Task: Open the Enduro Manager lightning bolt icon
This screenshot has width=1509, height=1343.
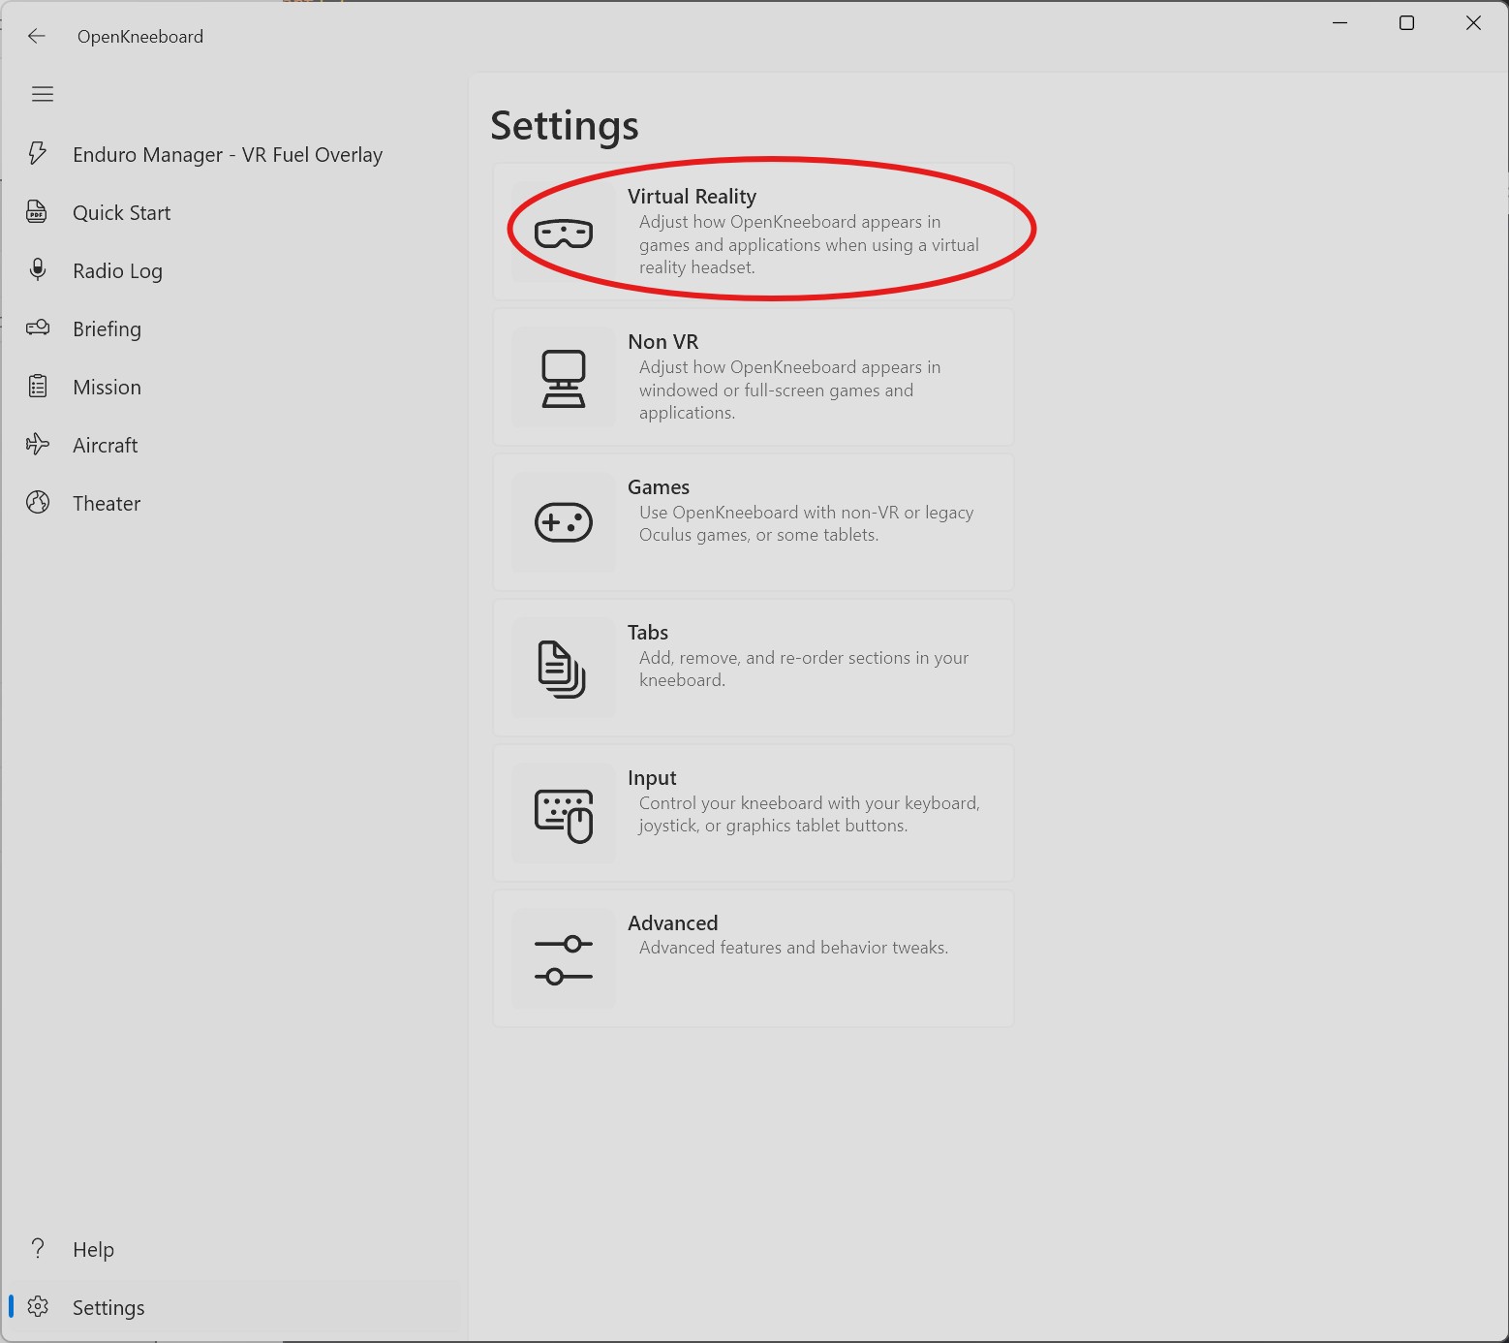Action: coord(38,154)
